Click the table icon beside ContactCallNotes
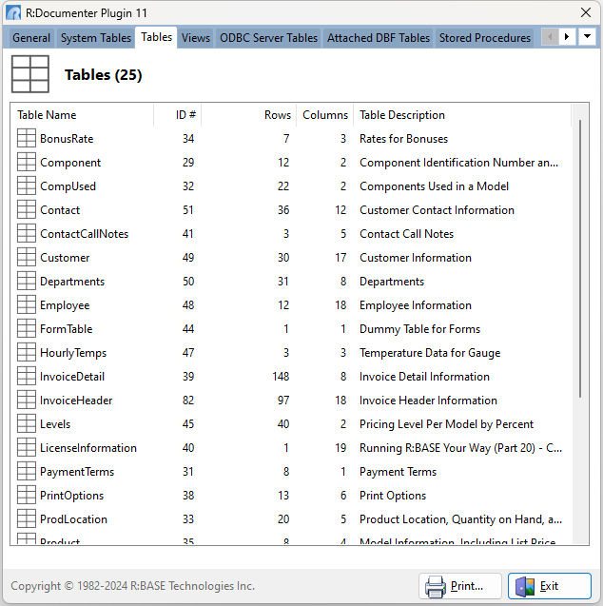 [x=27, y=233]
